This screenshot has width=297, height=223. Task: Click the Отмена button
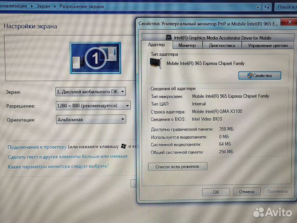click(x=246, y=192)
